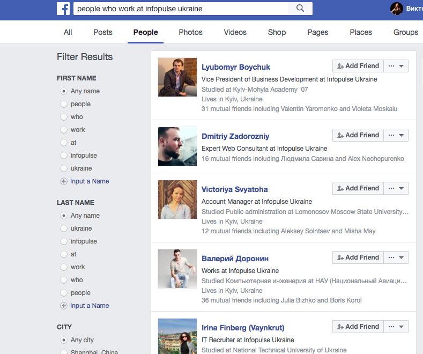Select 'Any city' under City filter

click(64, 340)
